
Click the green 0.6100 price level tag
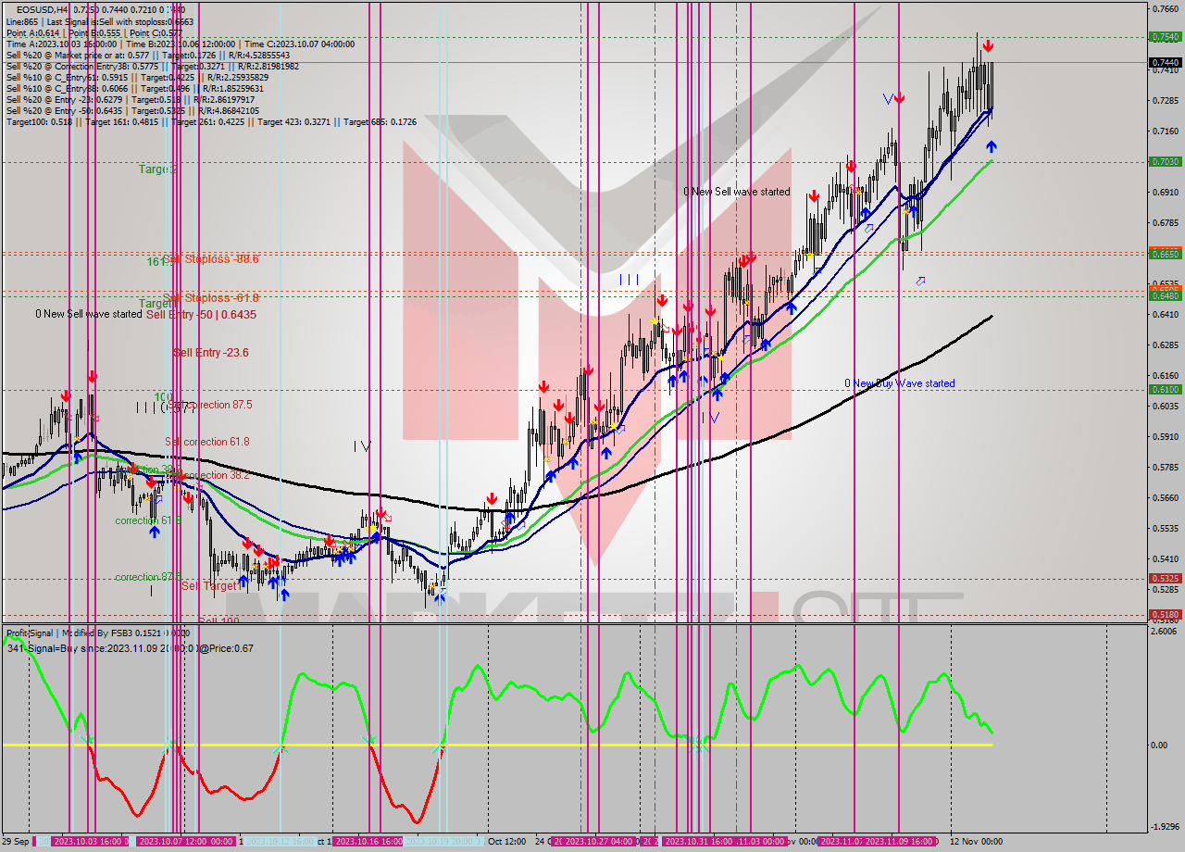coord(1165,389)
